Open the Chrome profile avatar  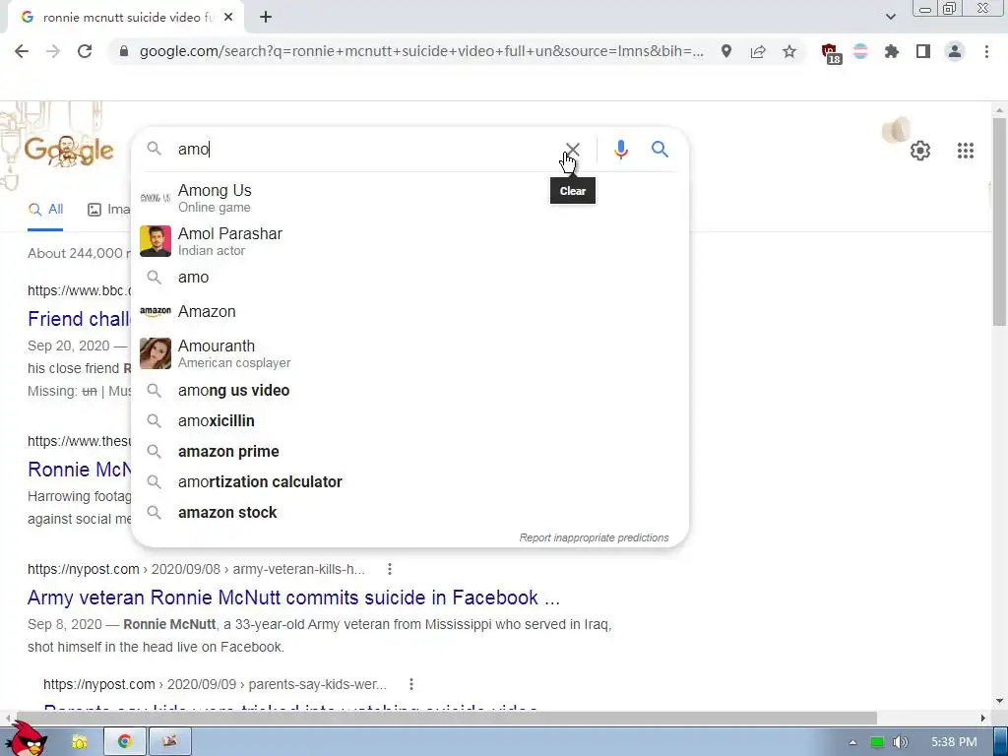pos(955,51)
